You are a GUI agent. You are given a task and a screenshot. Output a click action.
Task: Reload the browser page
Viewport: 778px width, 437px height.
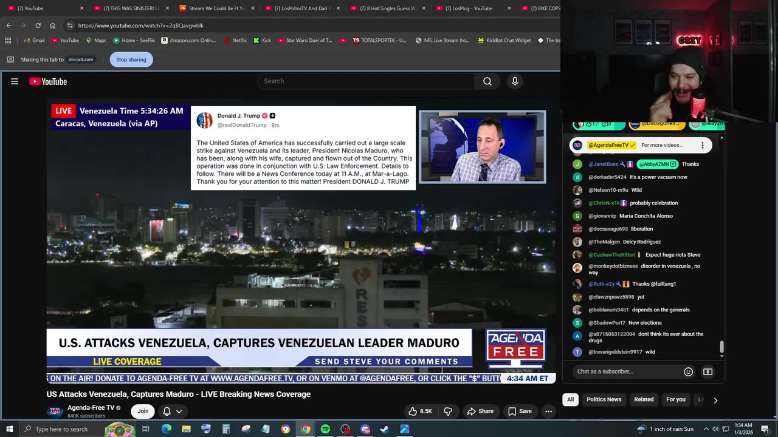click(38, 25)
